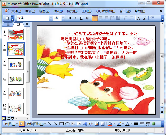The height and width of the screenshot is (135, 166).
Task: Insert a horizontal text box
Action: (x=73, y=124)
